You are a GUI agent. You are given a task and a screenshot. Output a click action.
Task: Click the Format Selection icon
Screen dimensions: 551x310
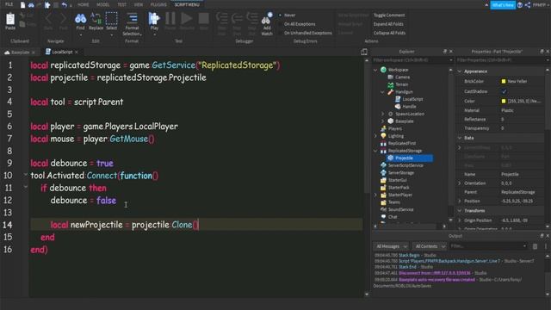tap(132, 18)
